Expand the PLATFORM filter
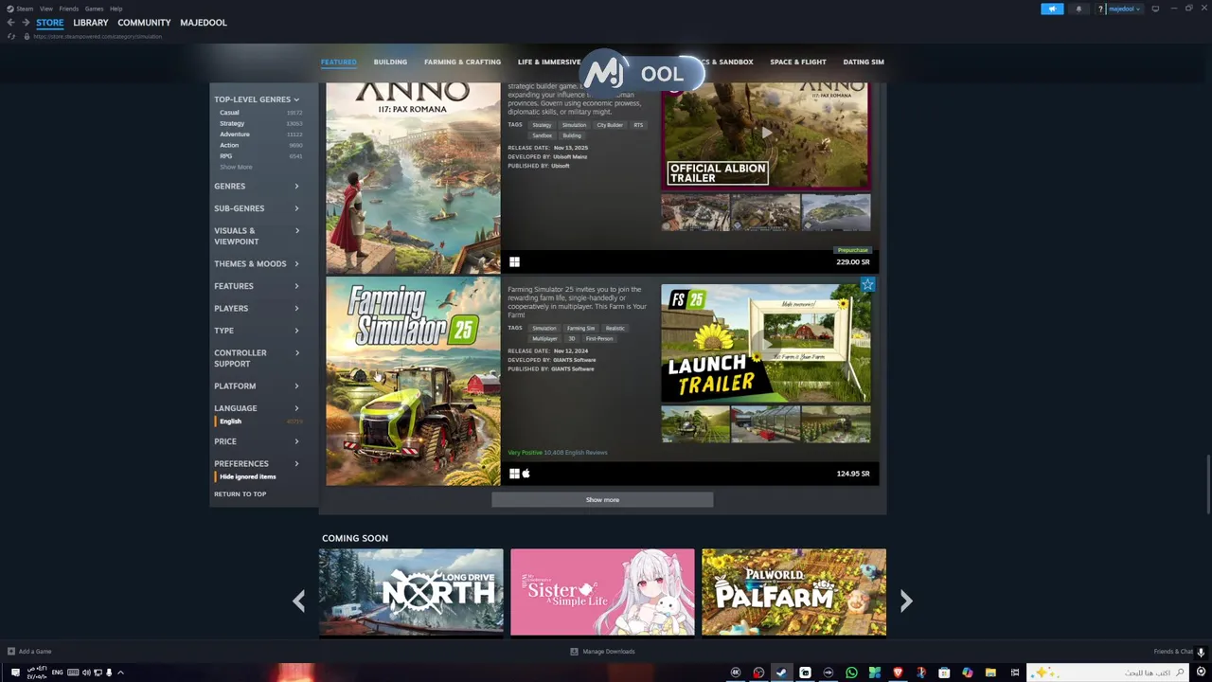Viewport: 1212px width, 682px height. tap(257, 386)
